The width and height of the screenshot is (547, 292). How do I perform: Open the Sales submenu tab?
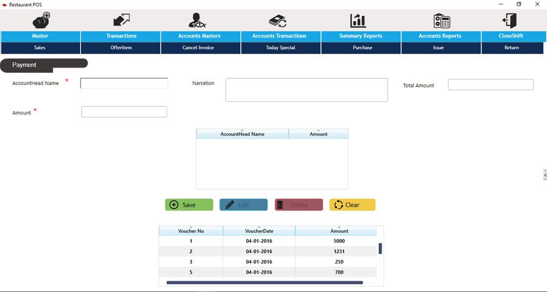point(40,48)
